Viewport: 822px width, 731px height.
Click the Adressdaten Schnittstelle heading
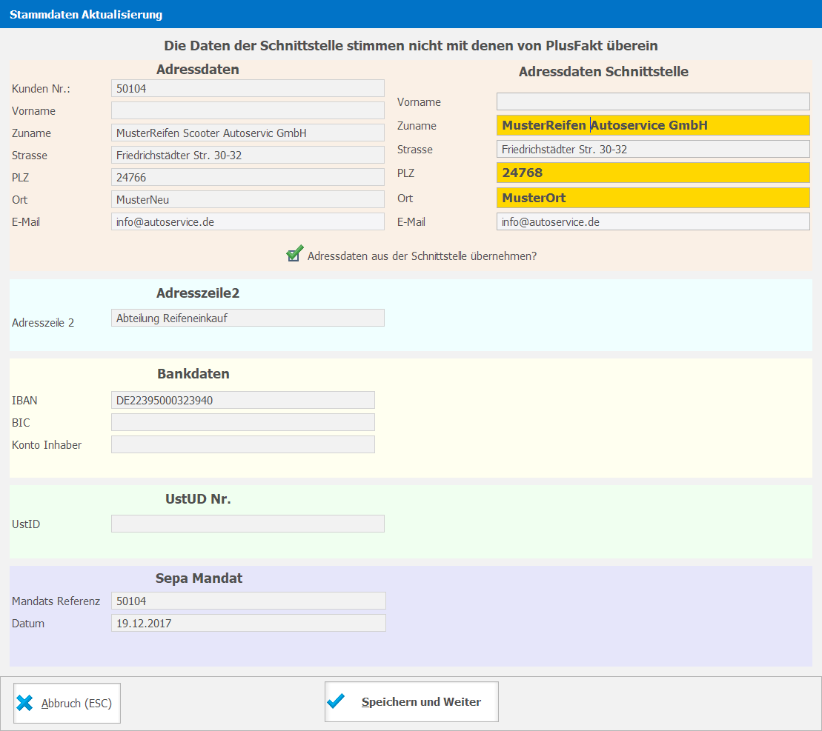pyautogui.click(x=603, y=72)
